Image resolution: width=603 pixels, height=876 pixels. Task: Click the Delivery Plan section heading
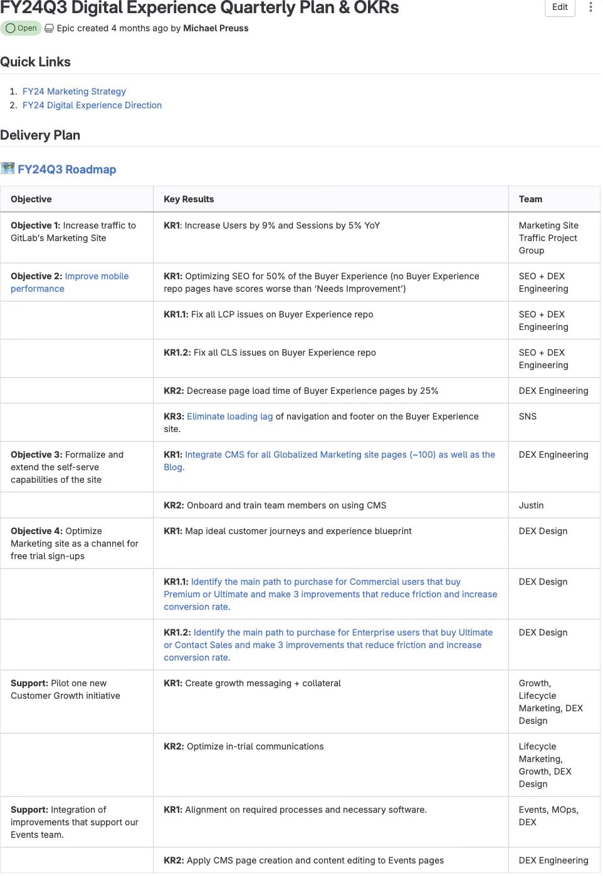(40, 135)
